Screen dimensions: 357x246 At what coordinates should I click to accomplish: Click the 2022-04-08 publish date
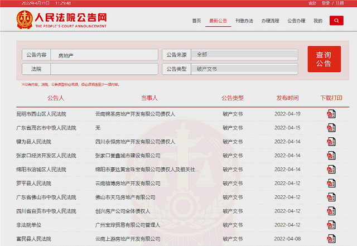coord(287,239)
